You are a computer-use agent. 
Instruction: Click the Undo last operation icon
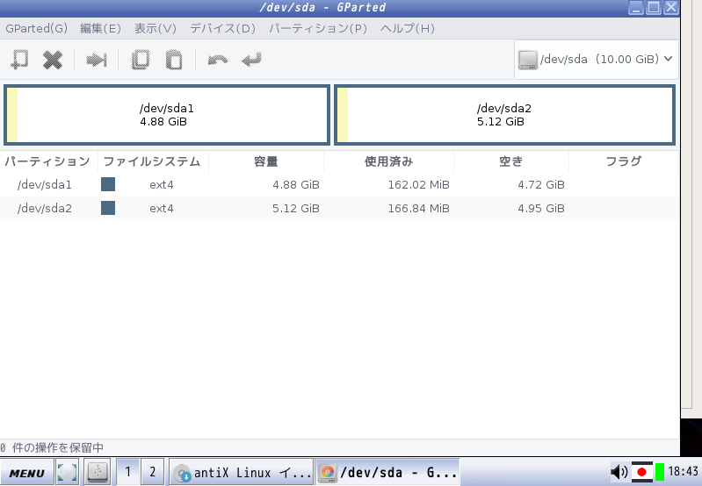click(218, 60)
